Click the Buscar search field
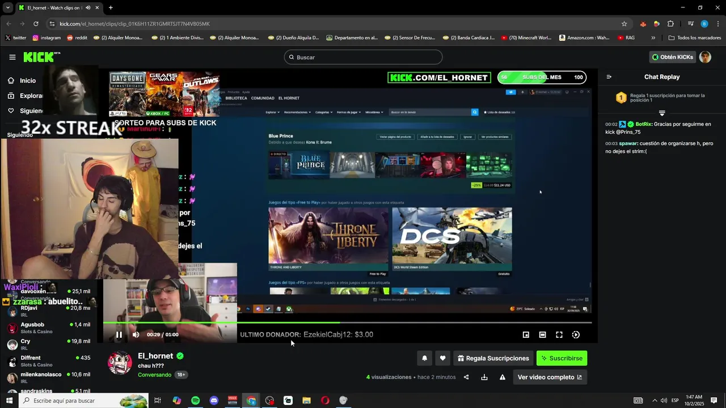 363,57
